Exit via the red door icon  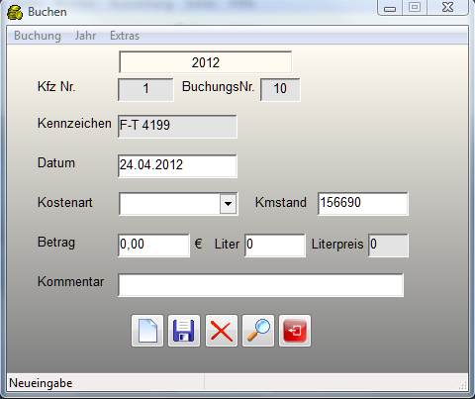tap(295, 331)
